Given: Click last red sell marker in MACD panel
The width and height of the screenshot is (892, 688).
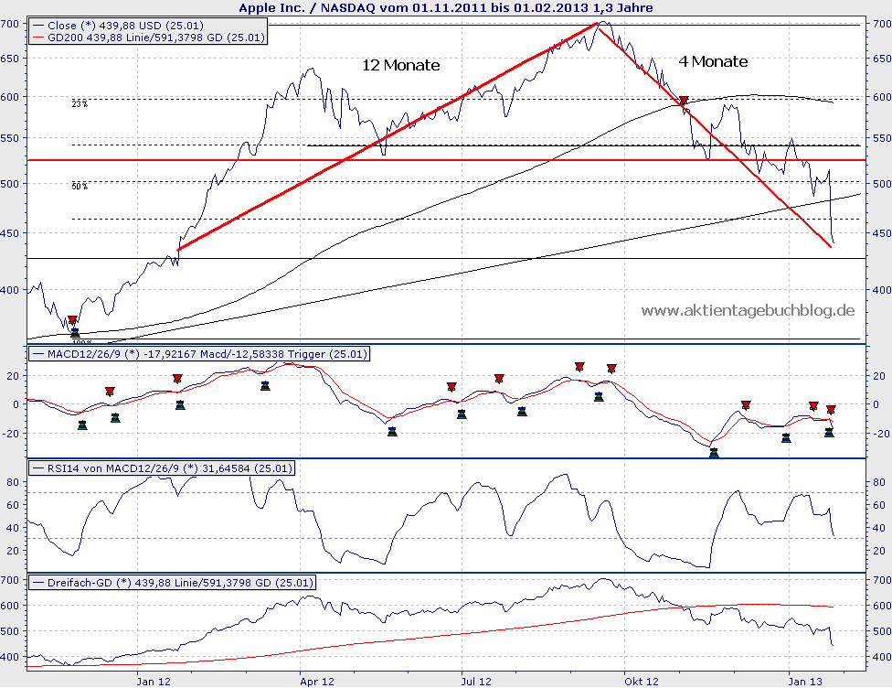Looking at the screenshot, I should click(831, 410).
